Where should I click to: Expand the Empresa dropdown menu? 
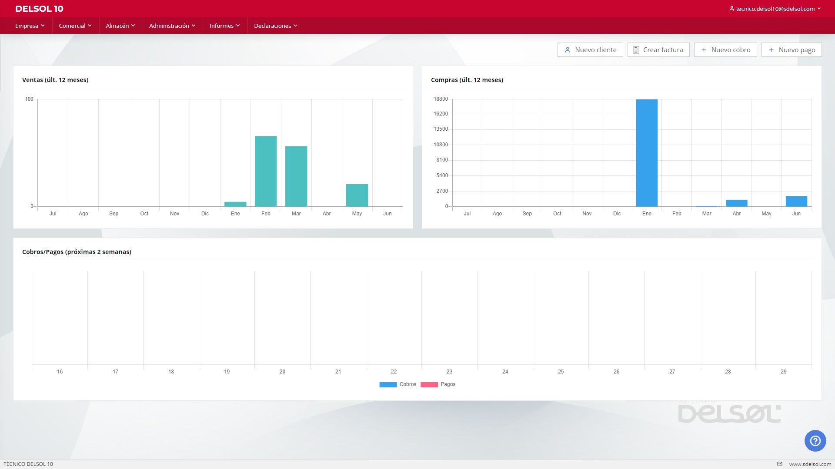pos(30,26)
